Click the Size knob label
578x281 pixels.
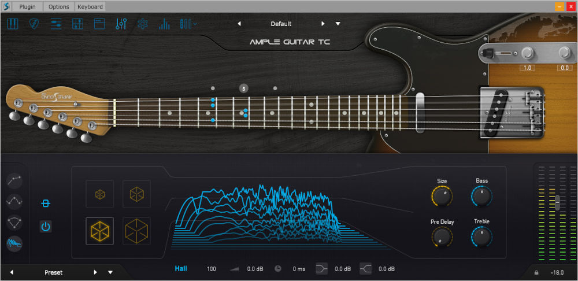click(442, 181)
